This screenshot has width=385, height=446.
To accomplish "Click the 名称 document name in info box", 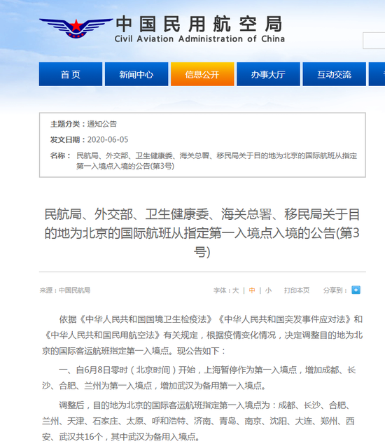I will 217,161.
